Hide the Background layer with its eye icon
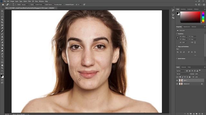 177,84
